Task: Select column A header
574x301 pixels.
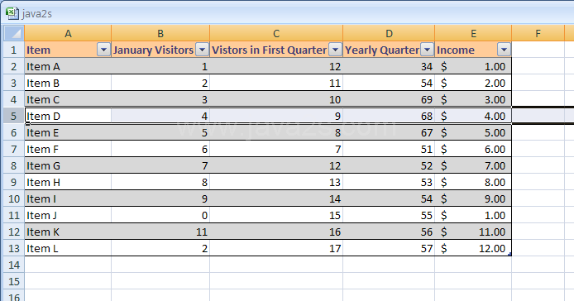Action: 68,33
